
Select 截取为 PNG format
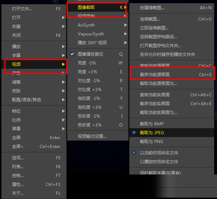pos(172,142)
